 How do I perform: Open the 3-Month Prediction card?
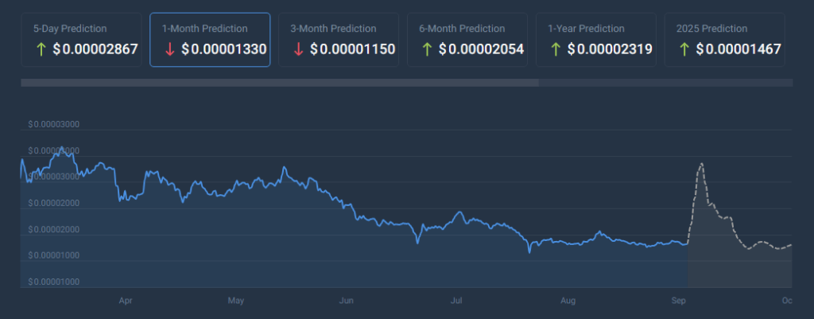point(339,40)
